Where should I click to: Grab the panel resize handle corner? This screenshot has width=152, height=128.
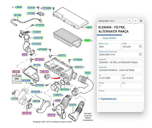[x=143, y=111]
